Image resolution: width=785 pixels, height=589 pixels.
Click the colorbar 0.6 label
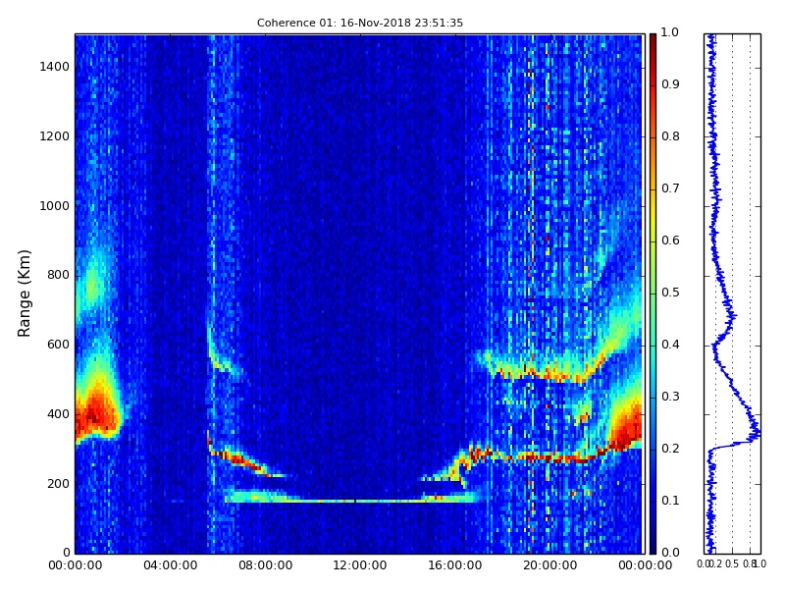(x=670, y=241)
